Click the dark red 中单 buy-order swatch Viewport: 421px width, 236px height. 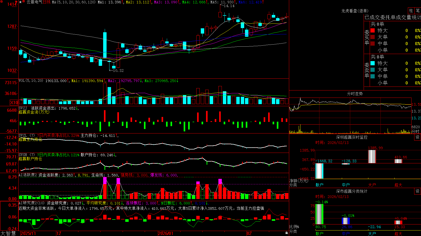[373, 44]
